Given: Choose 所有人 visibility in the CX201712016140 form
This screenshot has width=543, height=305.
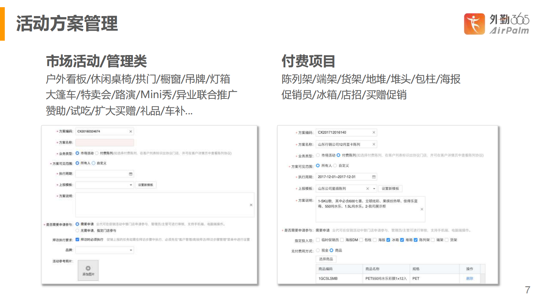Looking at the screenshot, I should pos(318,165).
